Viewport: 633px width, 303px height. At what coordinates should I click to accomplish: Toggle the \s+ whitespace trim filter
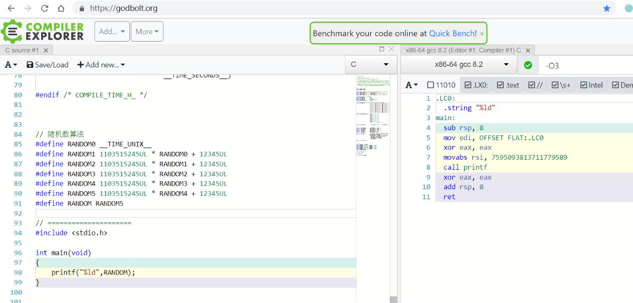[561, 85]
